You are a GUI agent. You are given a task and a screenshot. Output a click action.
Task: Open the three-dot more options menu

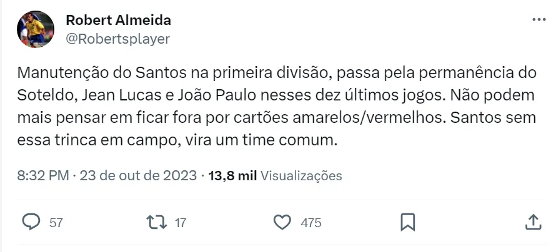pyautogui.click(x=539, y=19)
